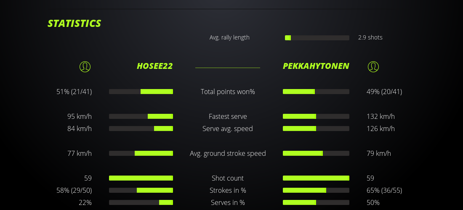Select the Fastest serve label

click(228, 116)
